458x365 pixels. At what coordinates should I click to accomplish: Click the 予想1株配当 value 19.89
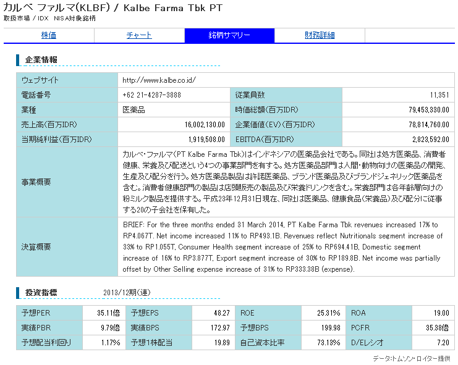coord(222,343)
